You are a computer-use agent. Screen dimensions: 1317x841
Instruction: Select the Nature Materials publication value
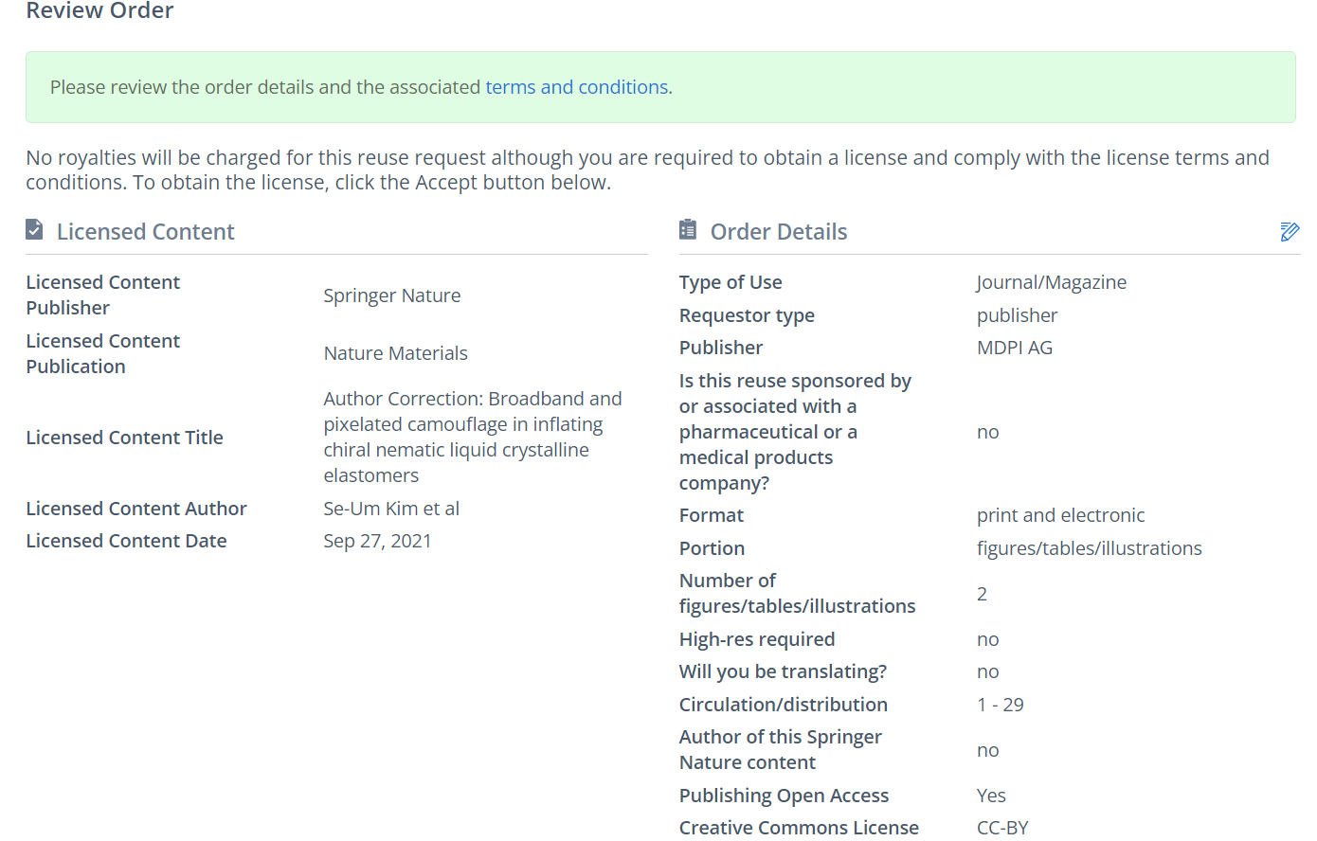pyautogui.click(x=395, y=353)
